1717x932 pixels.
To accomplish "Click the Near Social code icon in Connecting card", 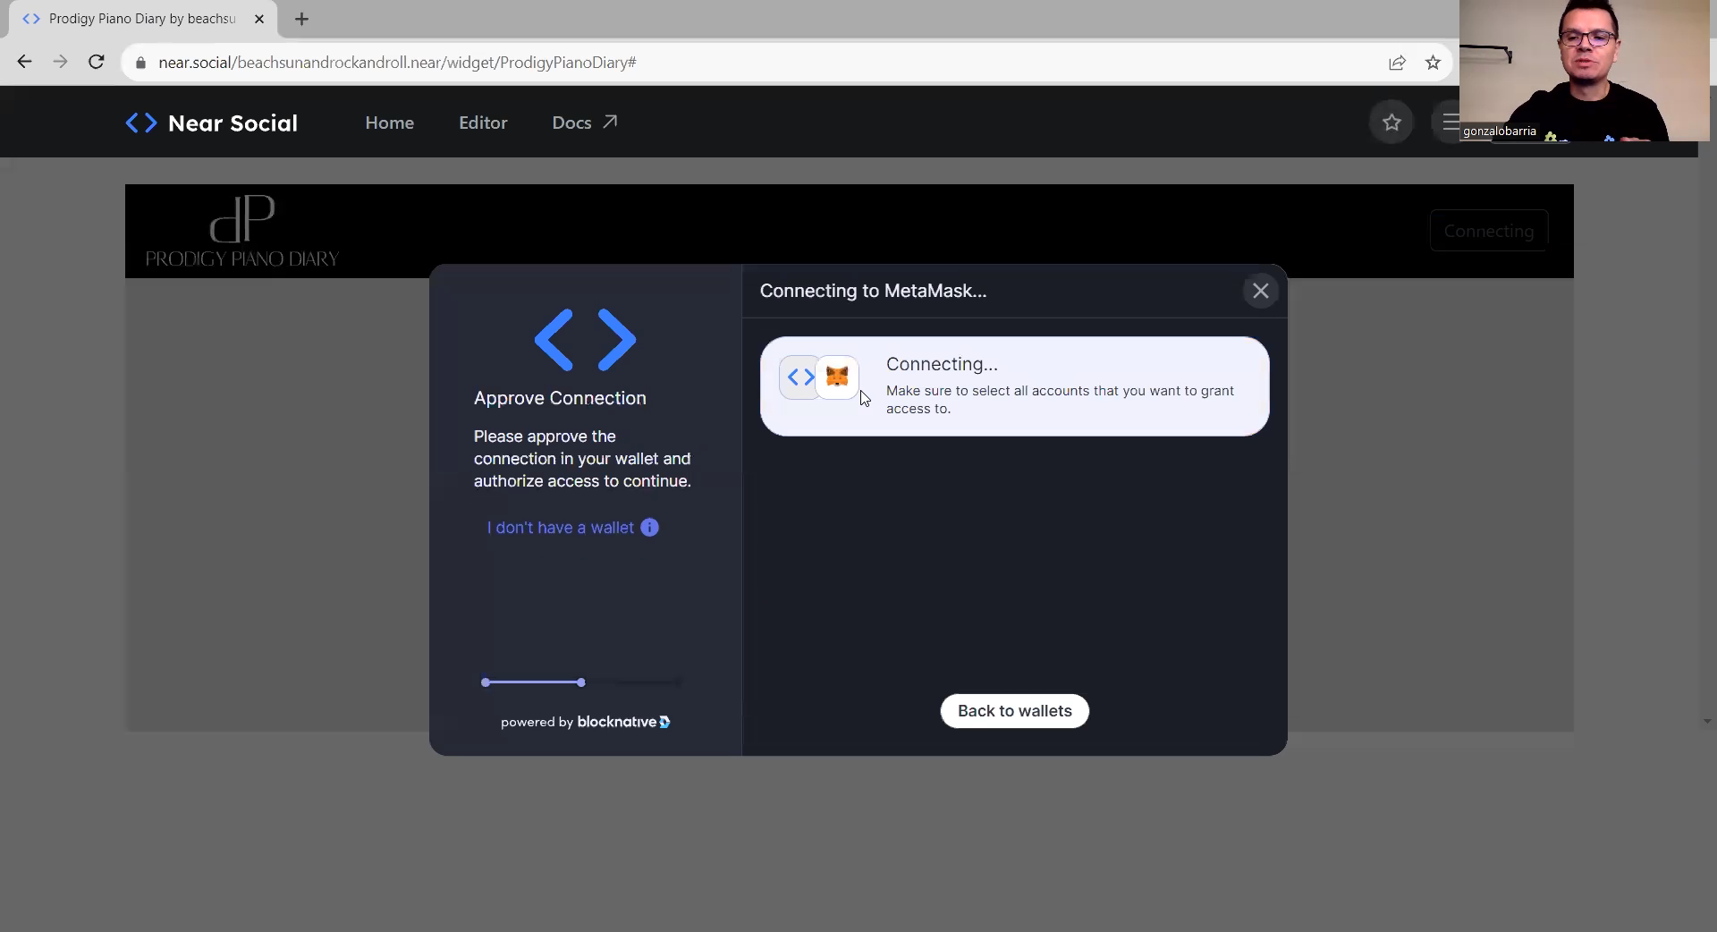I will pyautogui.click(x=799, y=377).
